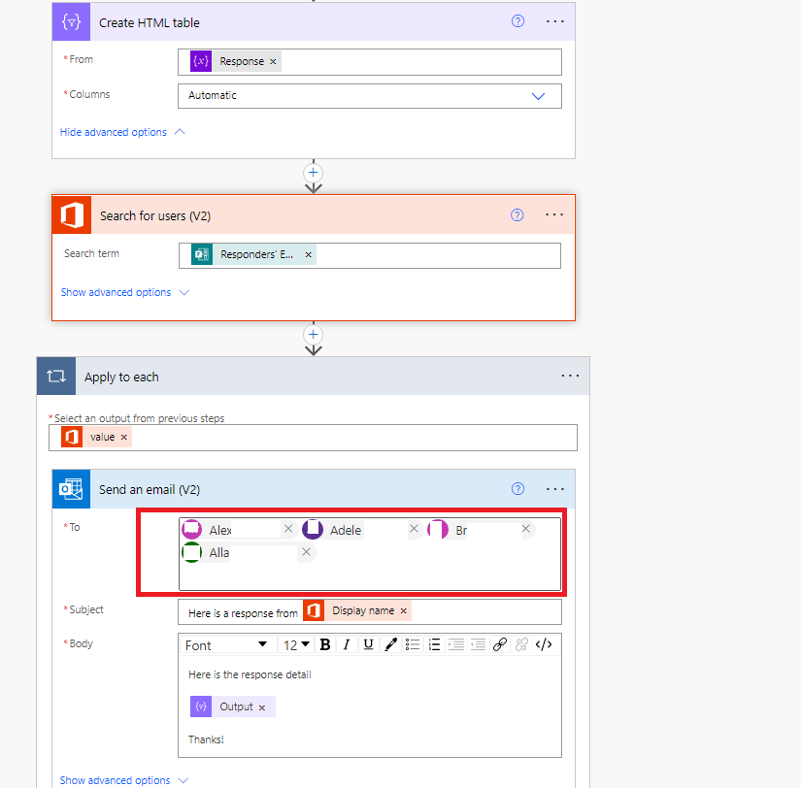Open the font color picker
801x788 pixels.
pos(390,643)
